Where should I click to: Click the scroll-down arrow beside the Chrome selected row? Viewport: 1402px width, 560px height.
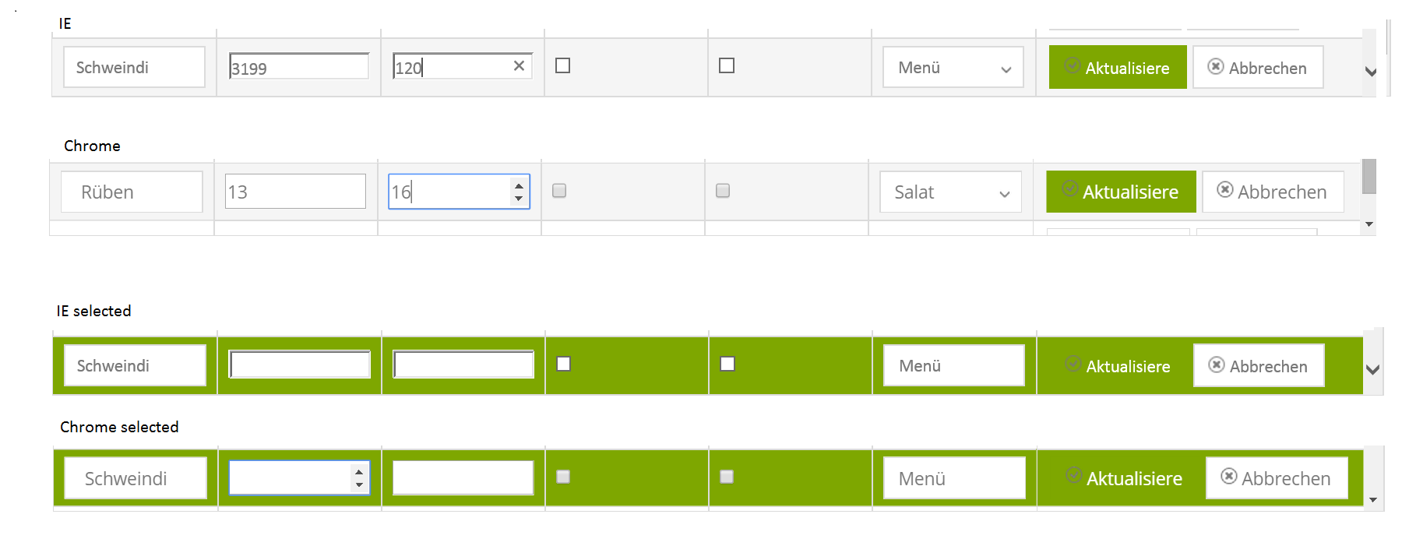pyautogui.click(x=1372, y=500)
